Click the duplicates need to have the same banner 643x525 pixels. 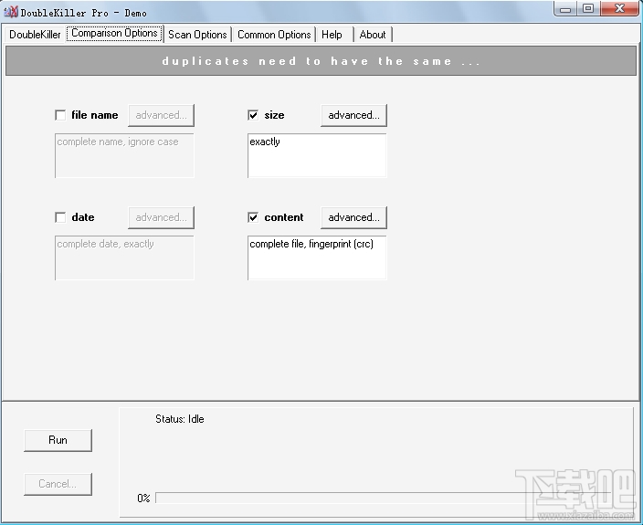click(x=321, y=61)
